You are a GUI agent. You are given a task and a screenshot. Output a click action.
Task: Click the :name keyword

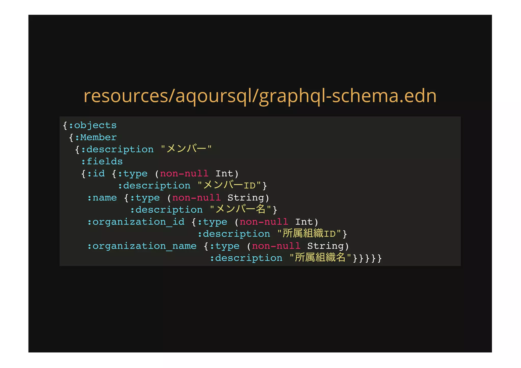(102, 198)
